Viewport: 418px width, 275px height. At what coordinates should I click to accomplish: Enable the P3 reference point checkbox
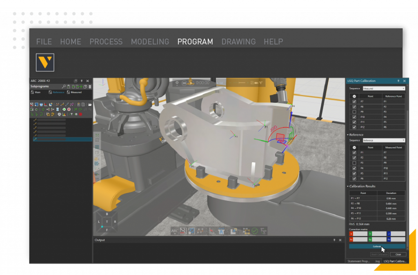click(354, 163)
